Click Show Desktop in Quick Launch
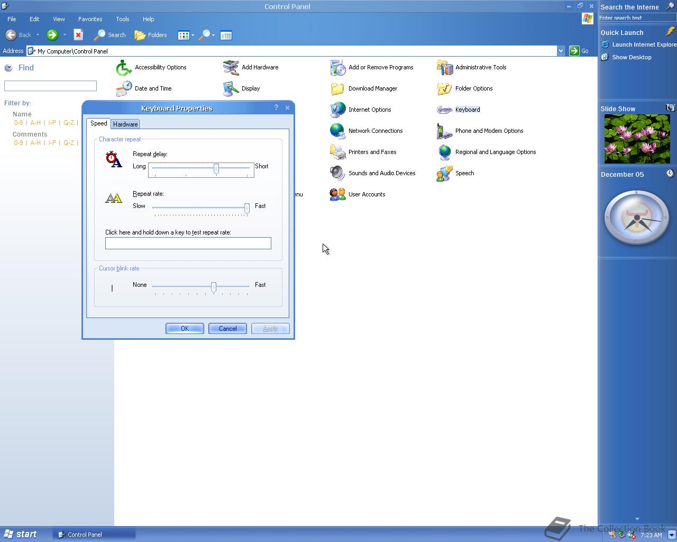The height and width of the screenshot is (542, 677). pyautogui.click(x=626, y=57)
